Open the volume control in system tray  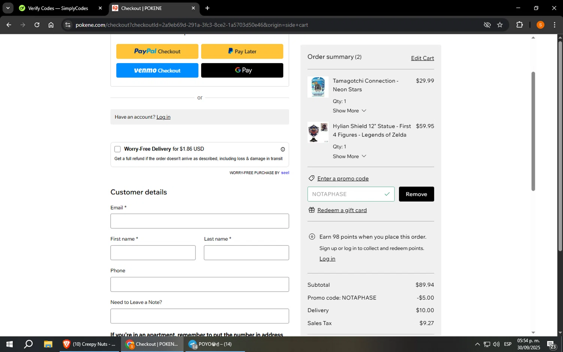(x=496, y=344)
